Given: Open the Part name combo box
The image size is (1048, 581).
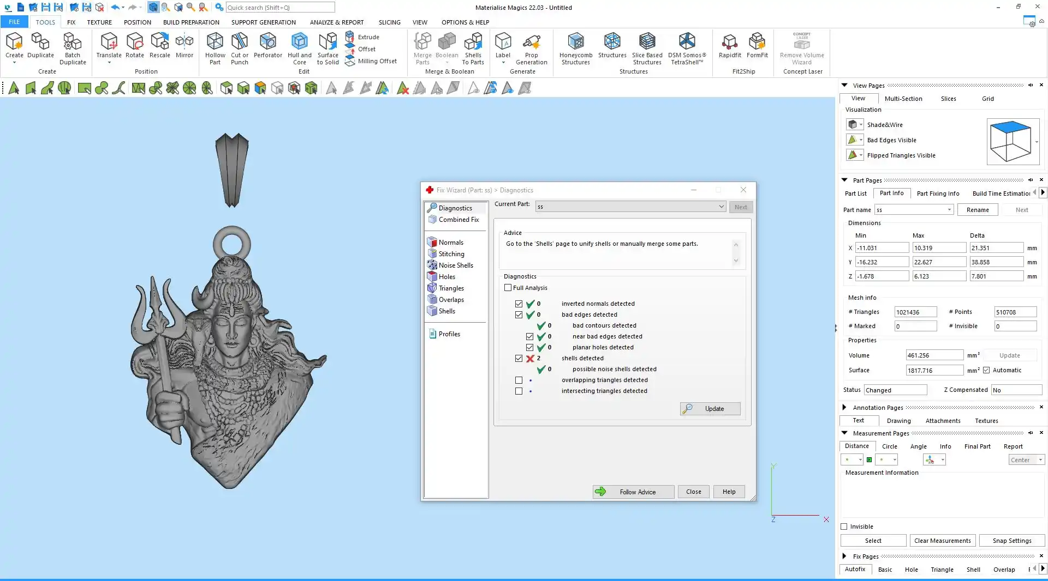Looking at the screenshot, I should tap(949, 210).
